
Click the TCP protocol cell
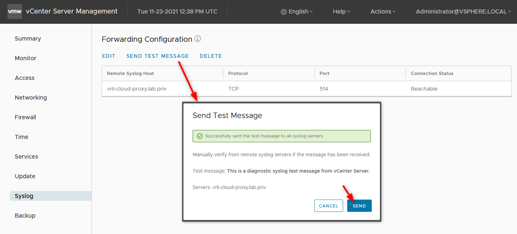[233, 89]
